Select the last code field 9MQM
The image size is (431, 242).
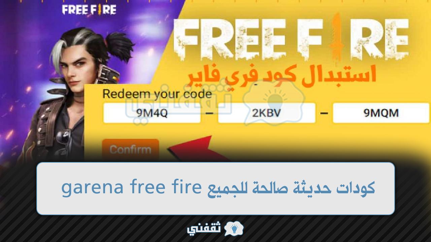tap(381, 113)
